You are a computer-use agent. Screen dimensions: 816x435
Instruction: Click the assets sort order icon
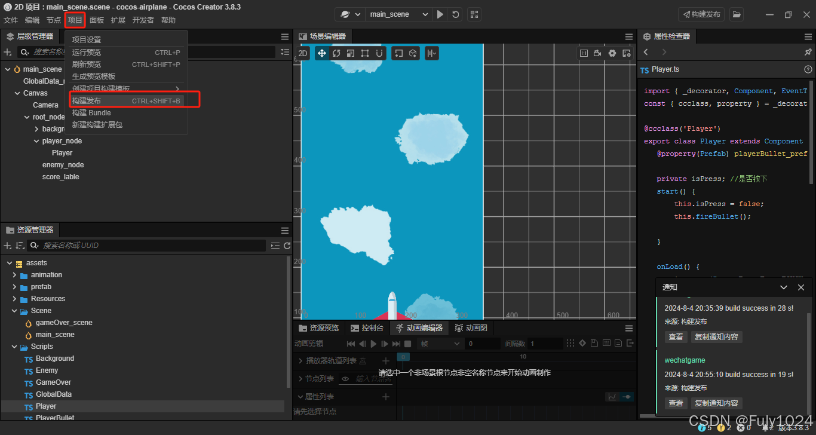coord(20,246)
